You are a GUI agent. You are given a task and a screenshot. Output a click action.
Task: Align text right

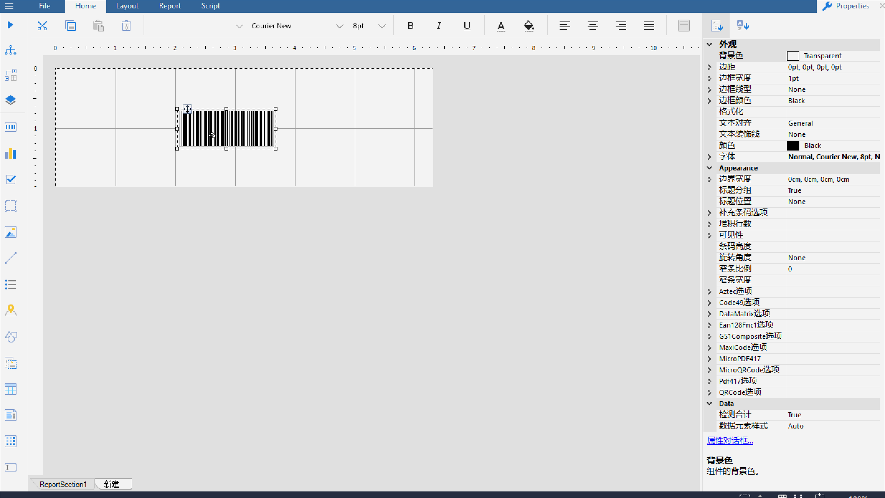point(621,26)
